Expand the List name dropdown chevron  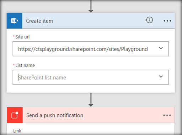tap(161, 77)
